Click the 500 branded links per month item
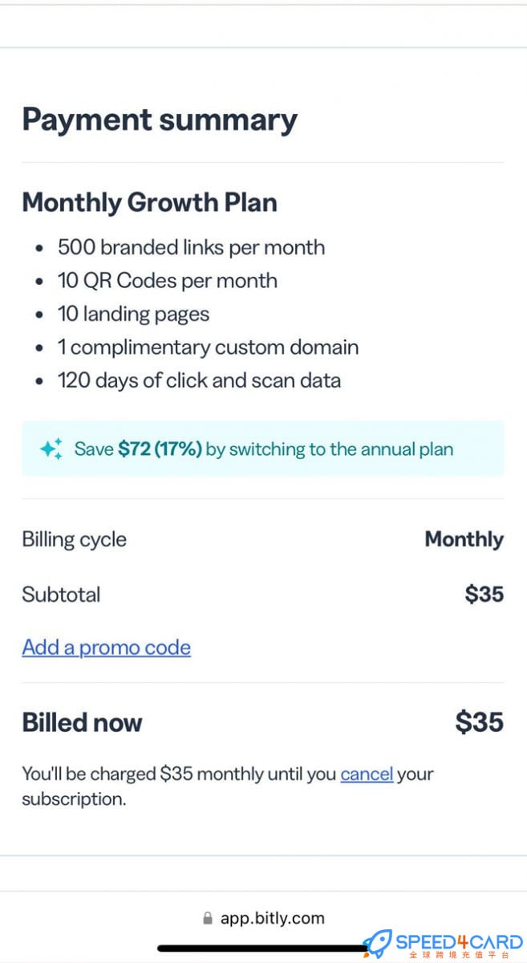 tap(191, 247)
